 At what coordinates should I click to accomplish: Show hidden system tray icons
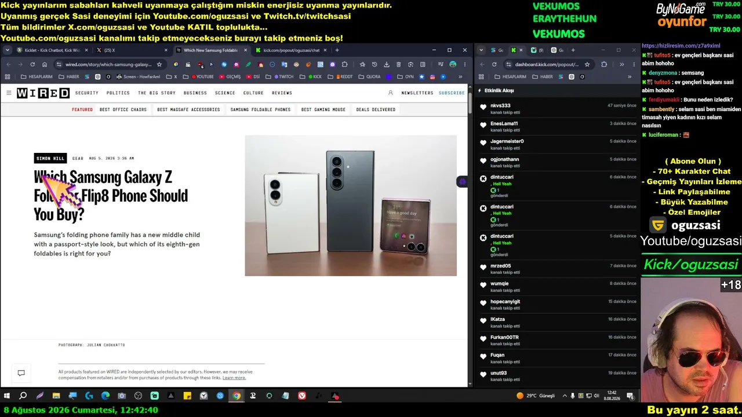point(565,396)
